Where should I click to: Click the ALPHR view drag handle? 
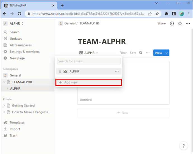60,71
